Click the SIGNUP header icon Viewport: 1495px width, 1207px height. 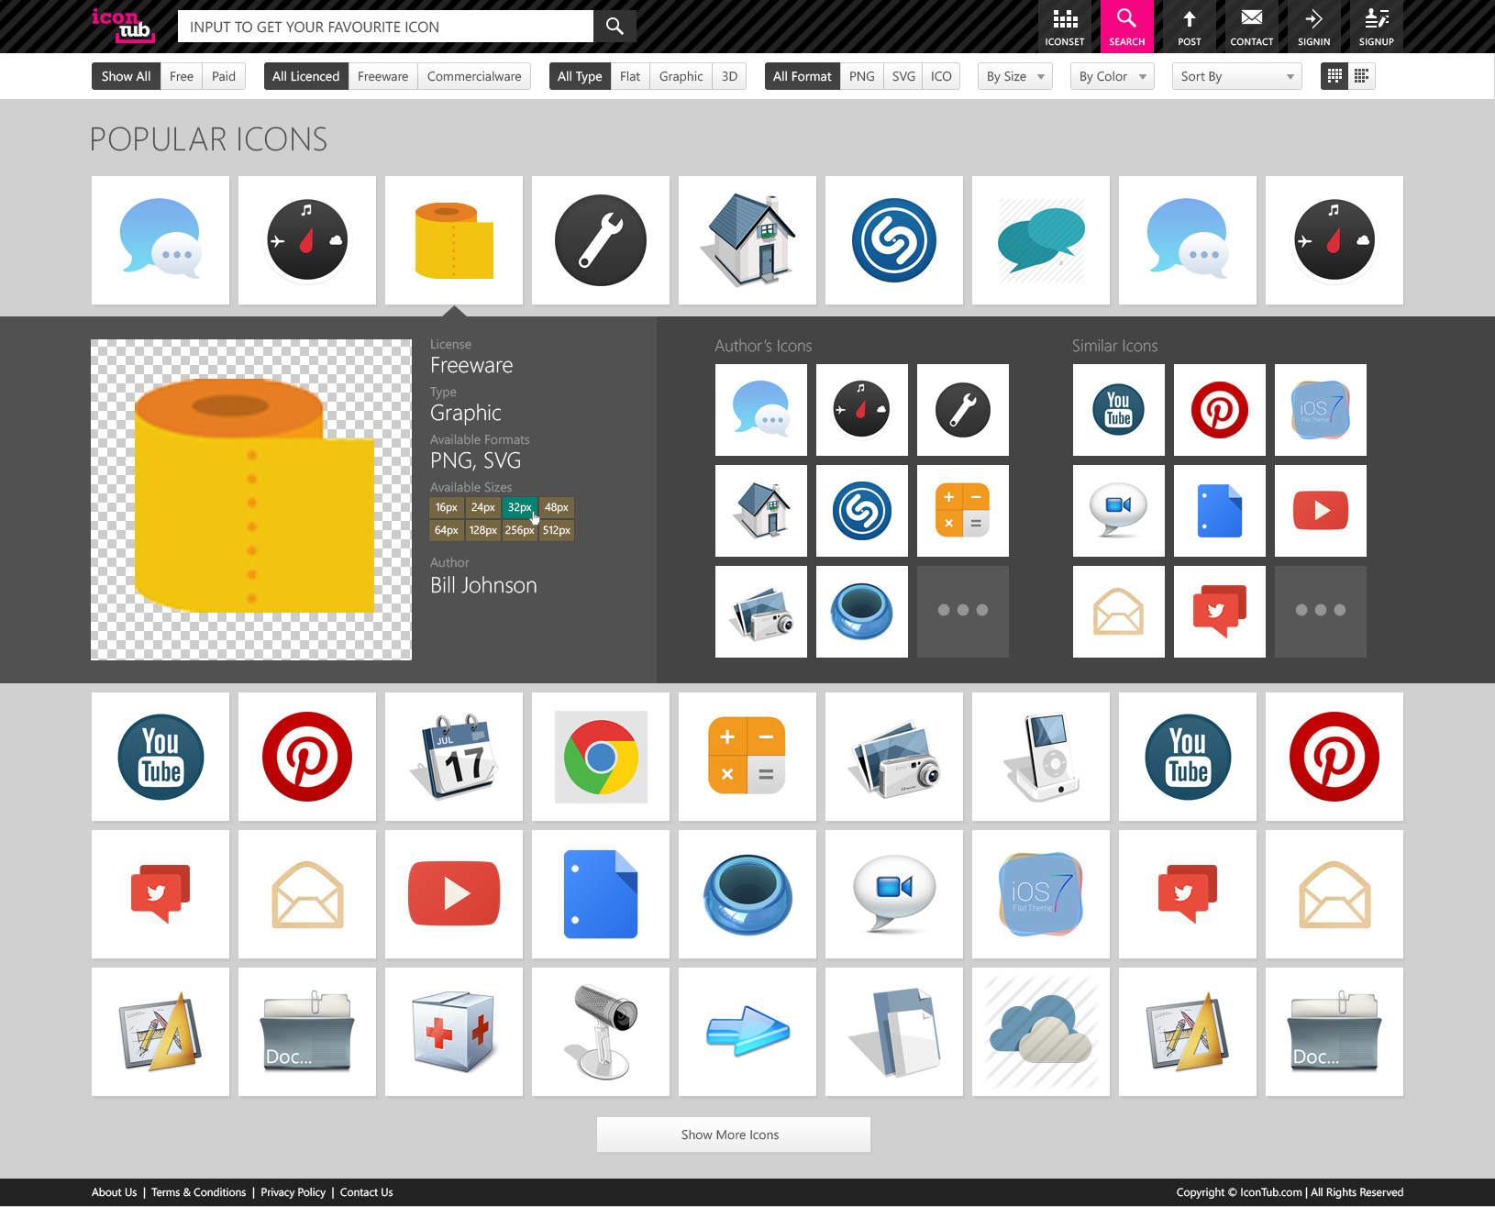tap(1376, 27)
